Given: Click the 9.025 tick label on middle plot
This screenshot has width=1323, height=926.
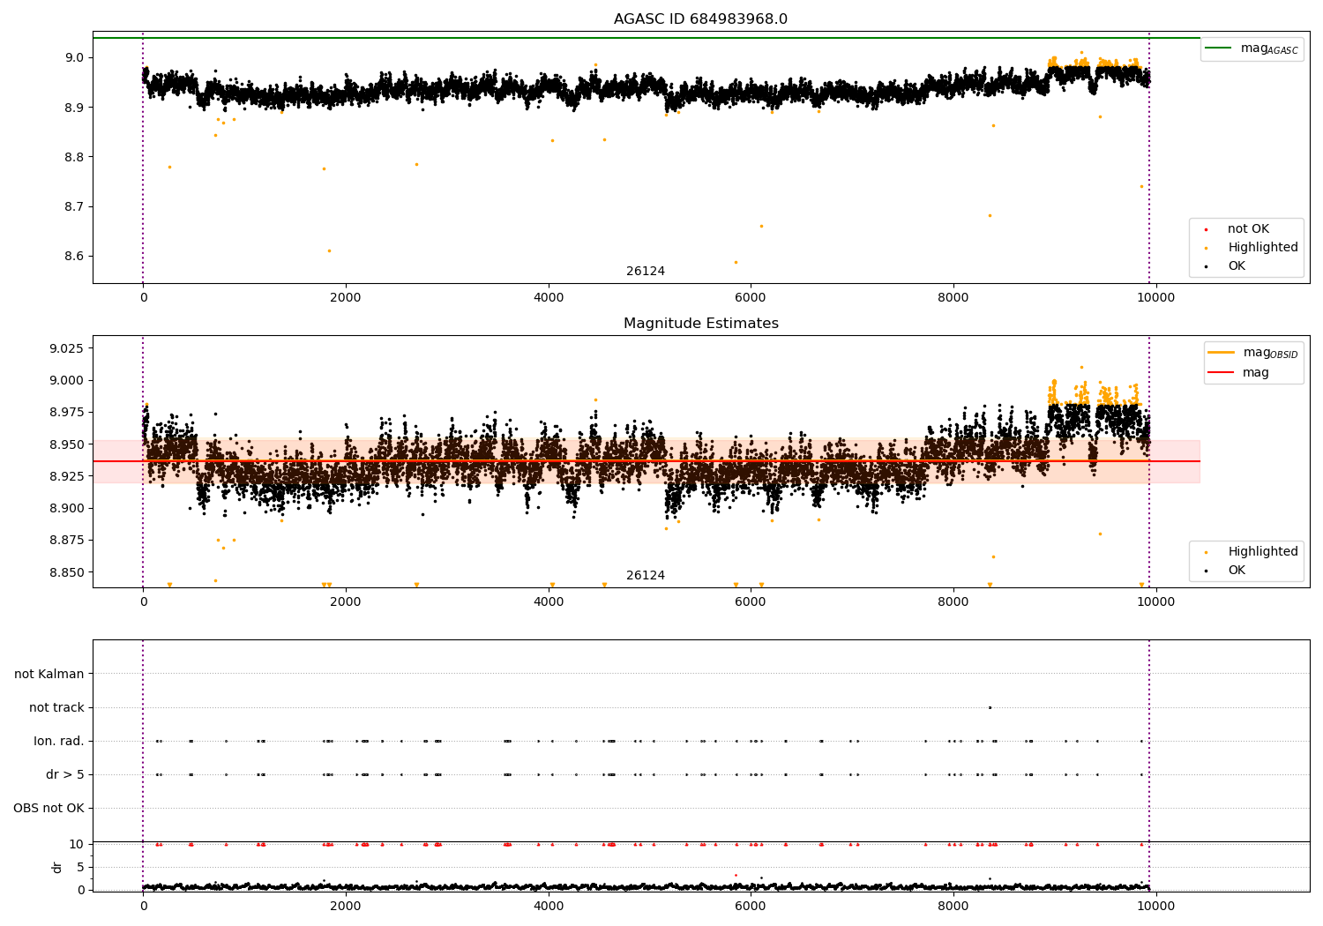Looking at the screenshot, I should (67, 348).
